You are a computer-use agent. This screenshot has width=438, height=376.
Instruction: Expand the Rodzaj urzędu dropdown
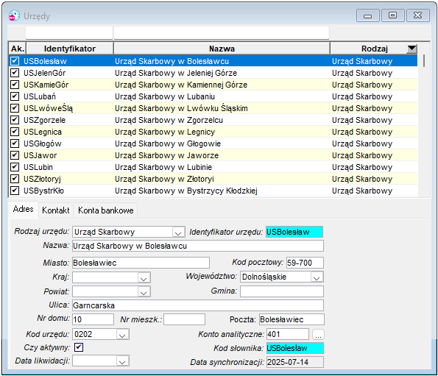point(178,232)
